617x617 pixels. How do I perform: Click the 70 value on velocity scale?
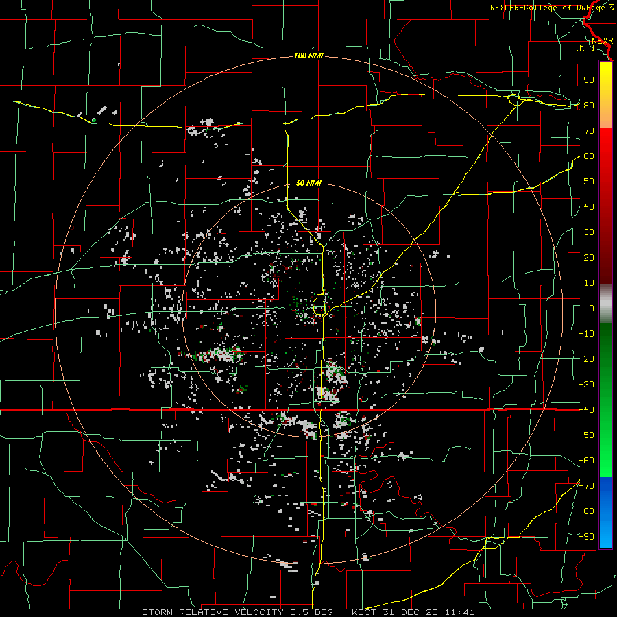[x=589, y=131]
